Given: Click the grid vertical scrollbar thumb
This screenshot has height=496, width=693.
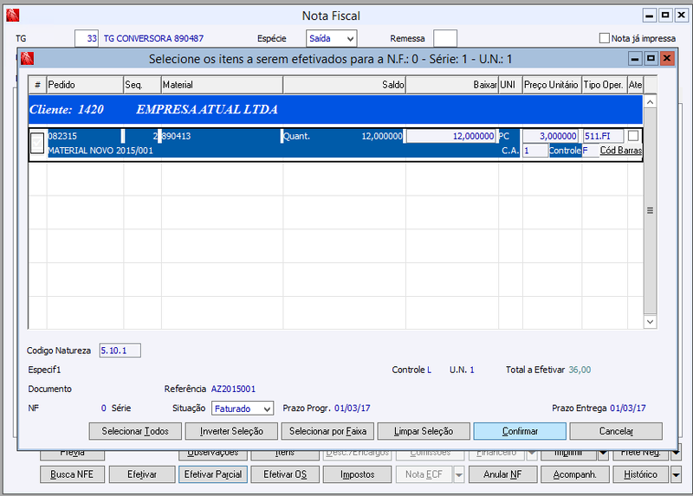Looking at the screenshot, I should coord(650,210).
